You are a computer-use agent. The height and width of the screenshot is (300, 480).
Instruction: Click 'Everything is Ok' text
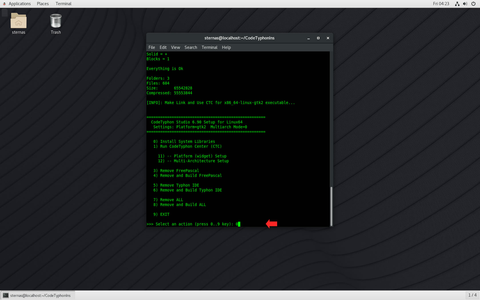click(165, 69)
